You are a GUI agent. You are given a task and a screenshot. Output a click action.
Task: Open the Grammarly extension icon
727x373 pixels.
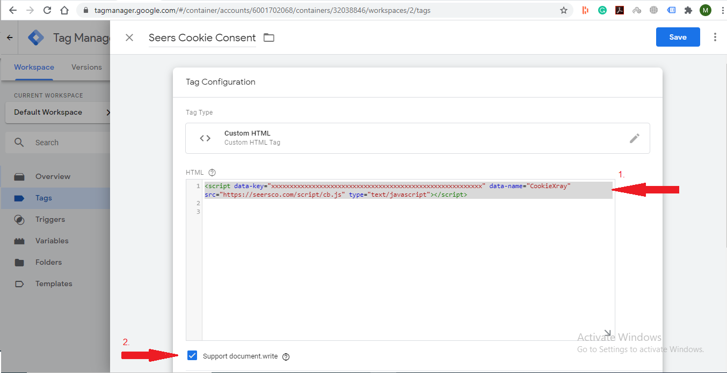click(602, 10)
